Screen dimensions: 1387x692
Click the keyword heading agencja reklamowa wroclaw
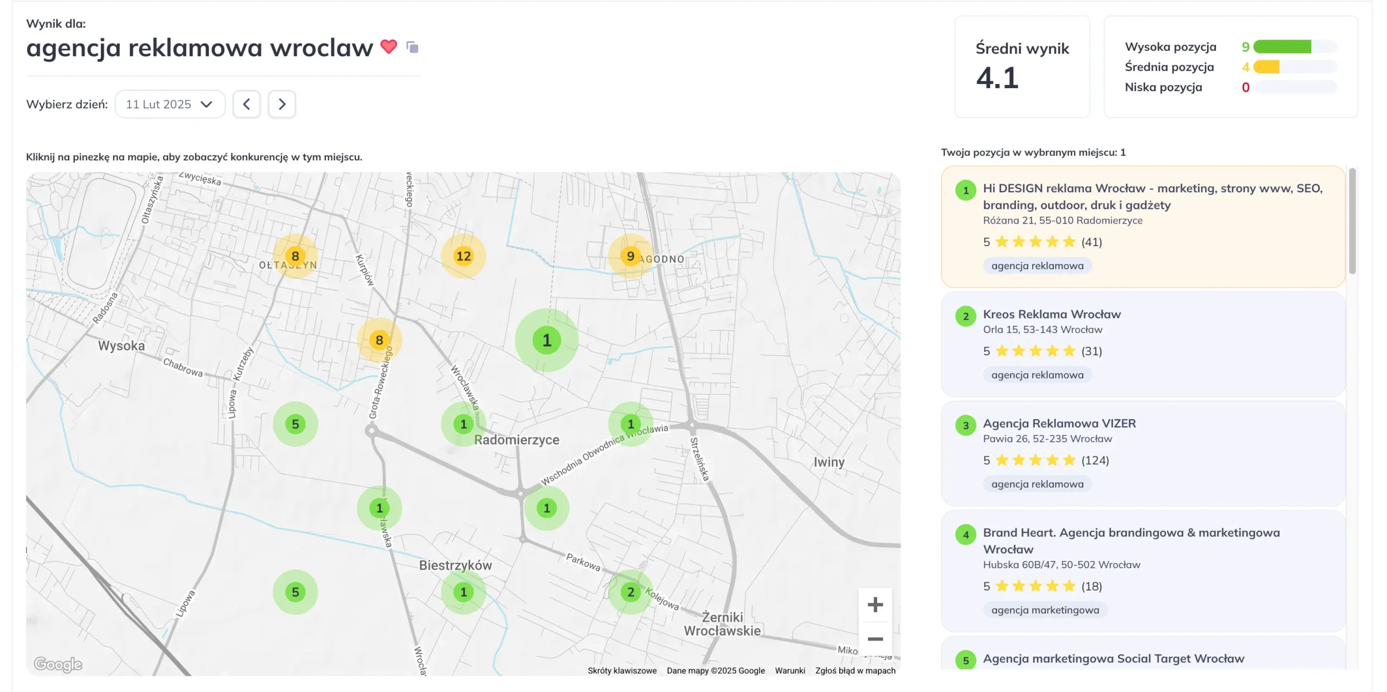point(200,48)
